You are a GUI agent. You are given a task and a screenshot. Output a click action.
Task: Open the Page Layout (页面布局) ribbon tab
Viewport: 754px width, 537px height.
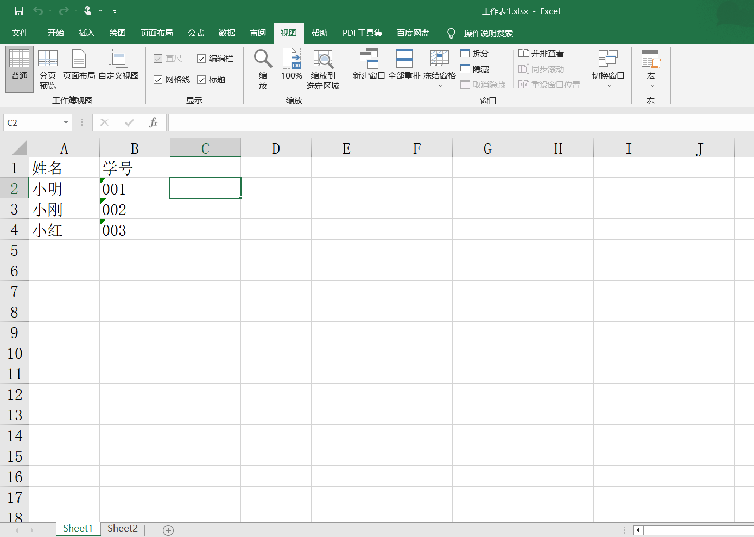(157, 33)
